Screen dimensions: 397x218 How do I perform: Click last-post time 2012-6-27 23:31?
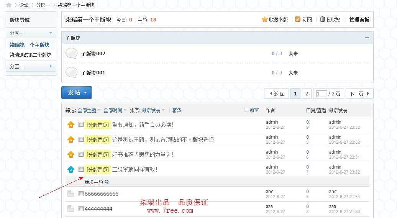(345, 157)
